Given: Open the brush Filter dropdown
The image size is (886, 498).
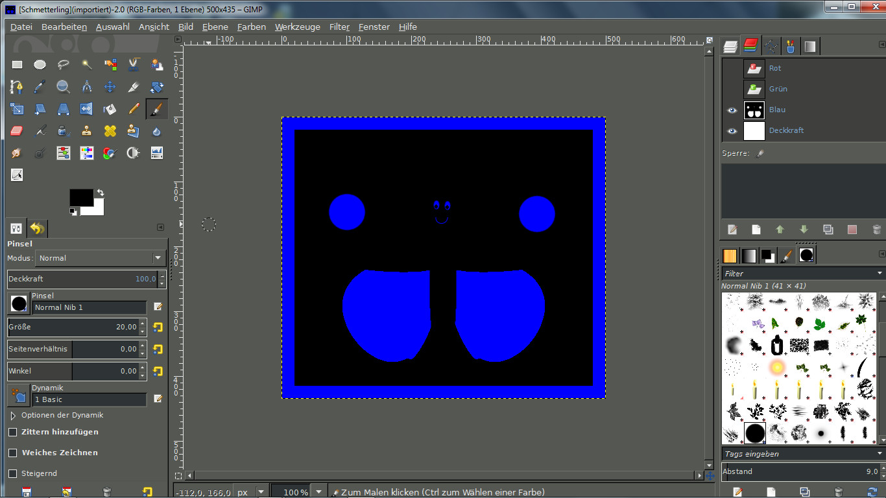Looking at the screenshot, I should pyautogui.click(x=803, y=274).
